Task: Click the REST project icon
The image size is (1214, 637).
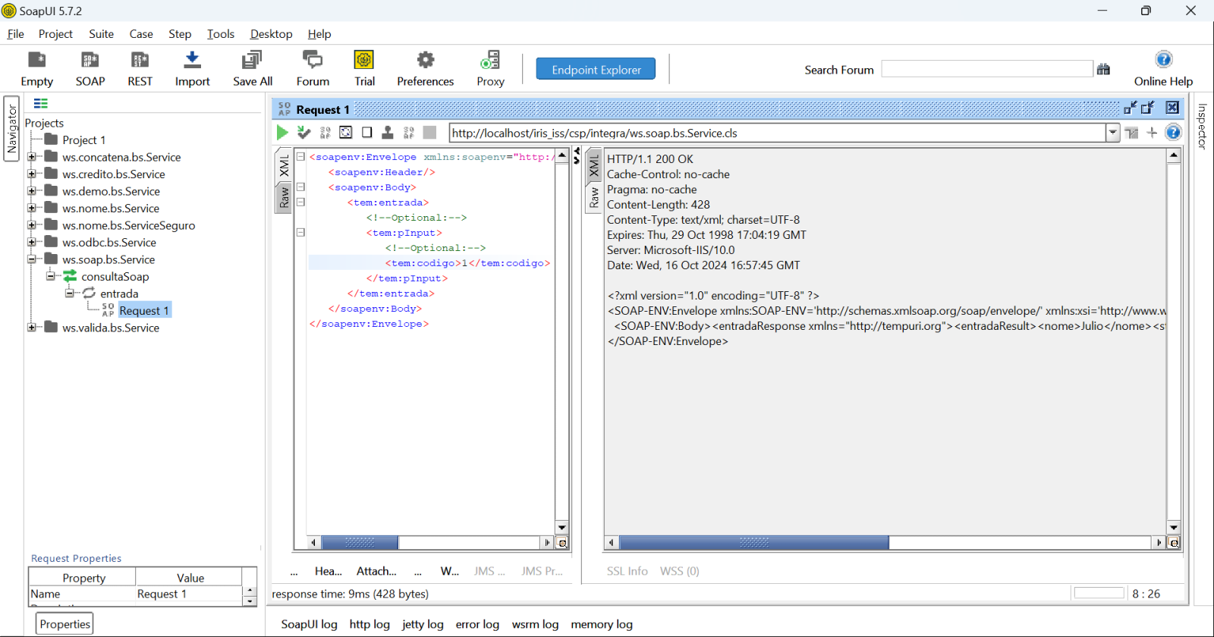Action: click(x=140, y=61)
